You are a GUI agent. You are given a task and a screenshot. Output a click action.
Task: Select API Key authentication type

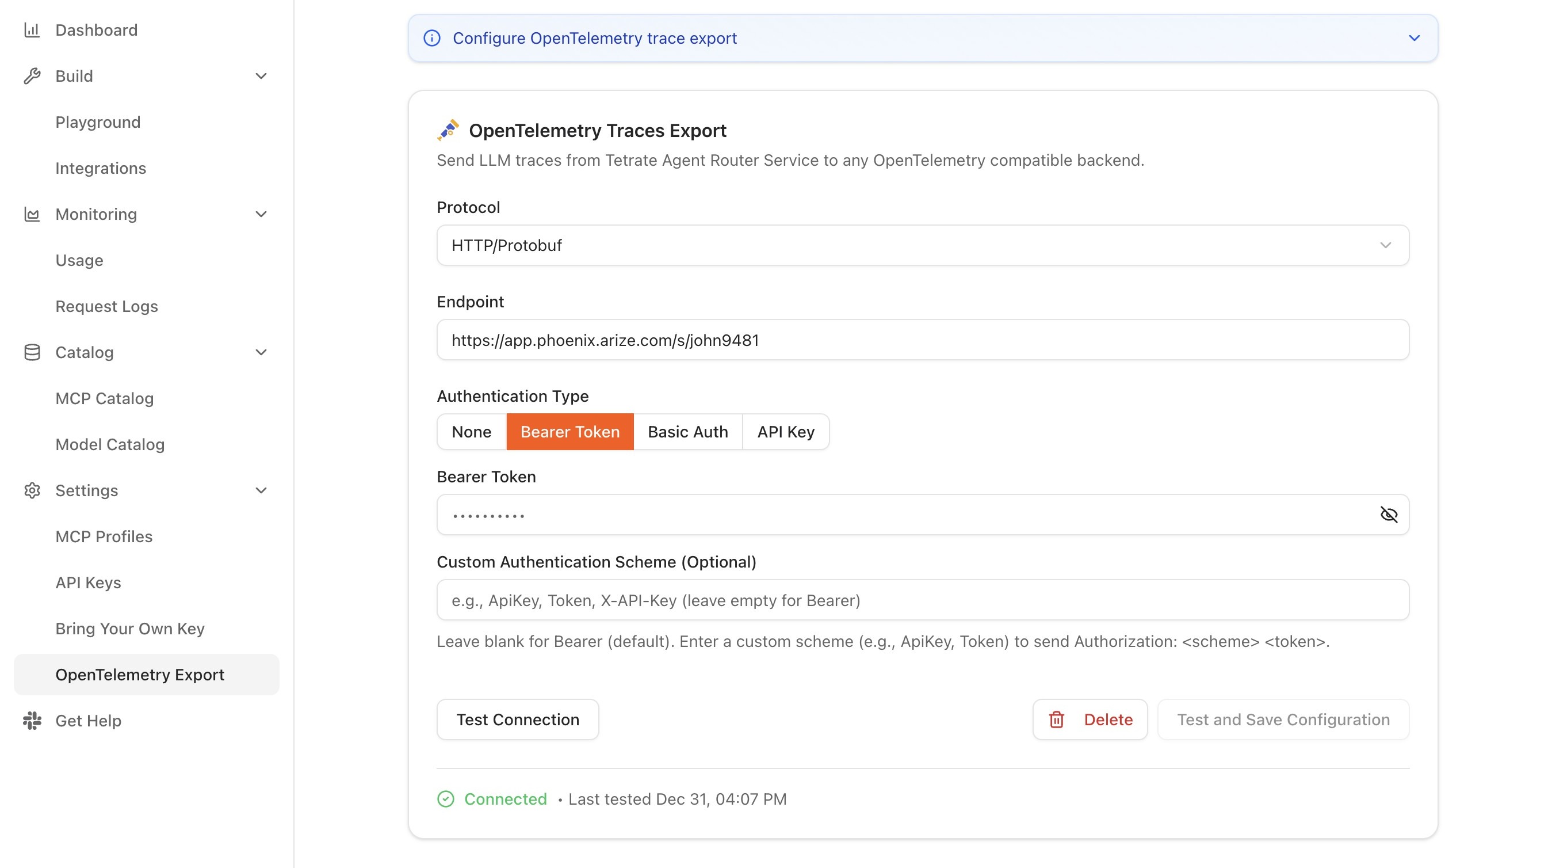pos(786,432)
